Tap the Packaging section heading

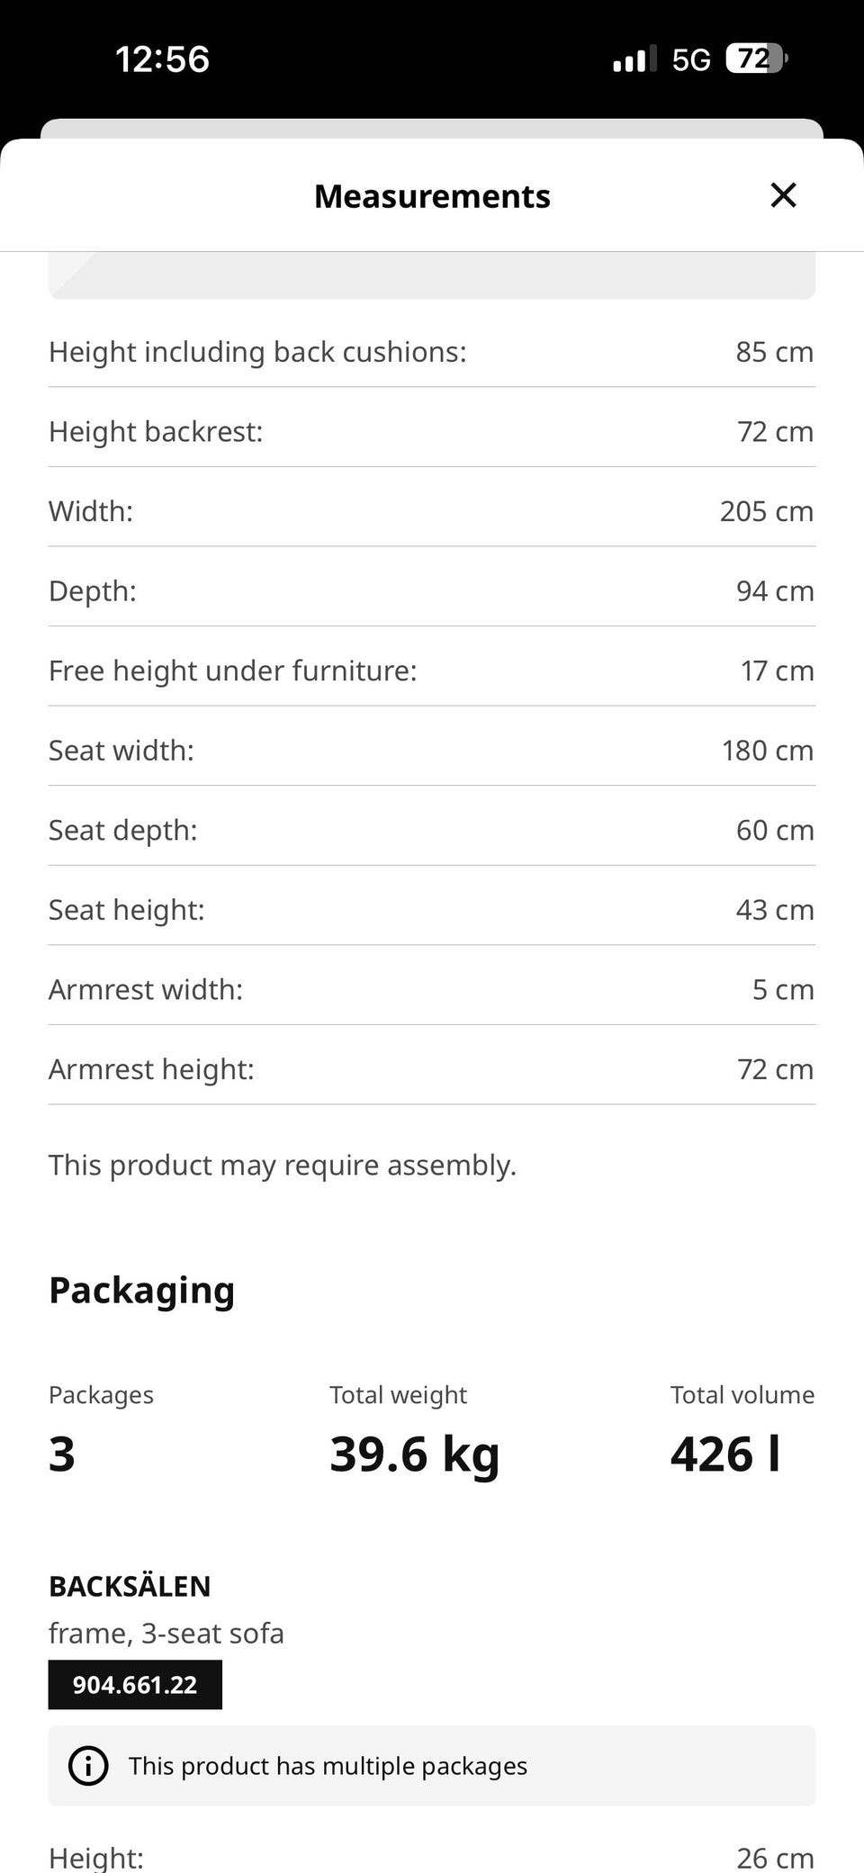pos(142,1290)
